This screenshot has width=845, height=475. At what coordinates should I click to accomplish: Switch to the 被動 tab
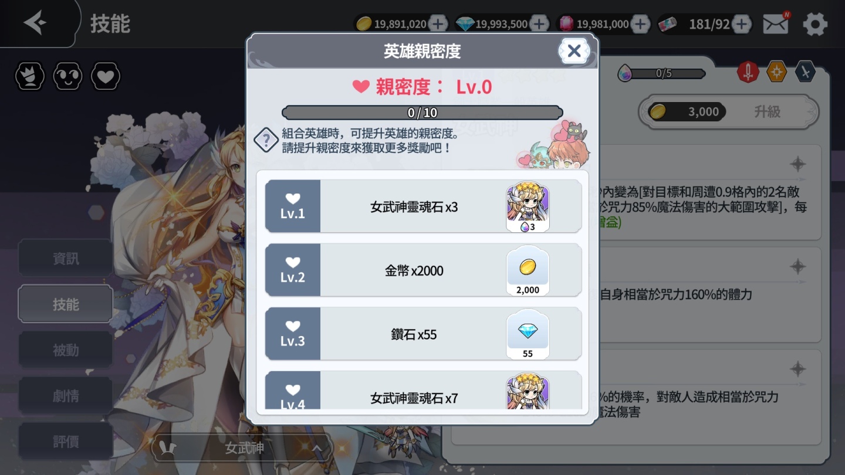pyautogui.click(x=66, y=350)
